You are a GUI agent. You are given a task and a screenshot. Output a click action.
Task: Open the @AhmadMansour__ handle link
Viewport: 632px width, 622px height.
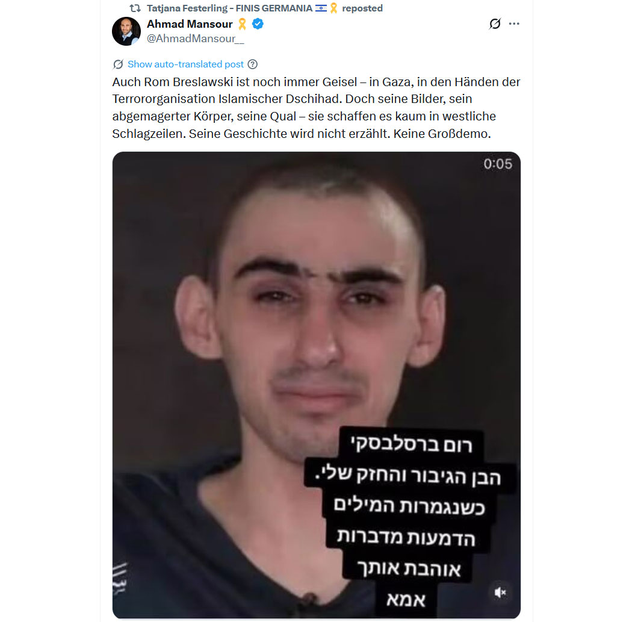coord(196,39)
